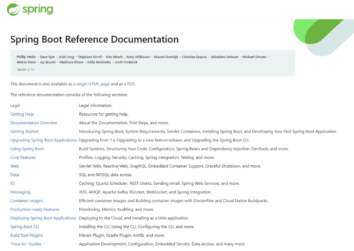This screenshot has width=354, height=251.
Task: Click the author name Scott Frederick
Action: click(x=126, y=62)
